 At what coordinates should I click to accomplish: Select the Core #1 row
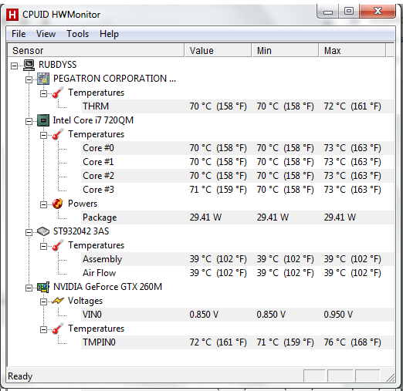pos(237,162)
